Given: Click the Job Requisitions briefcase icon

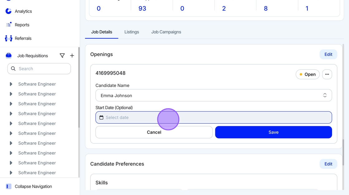Looking at the screenshot, I should point(9,56).
